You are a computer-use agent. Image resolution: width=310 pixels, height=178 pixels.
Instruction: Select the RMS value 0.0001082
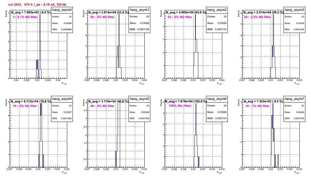[x=66, y=119]
